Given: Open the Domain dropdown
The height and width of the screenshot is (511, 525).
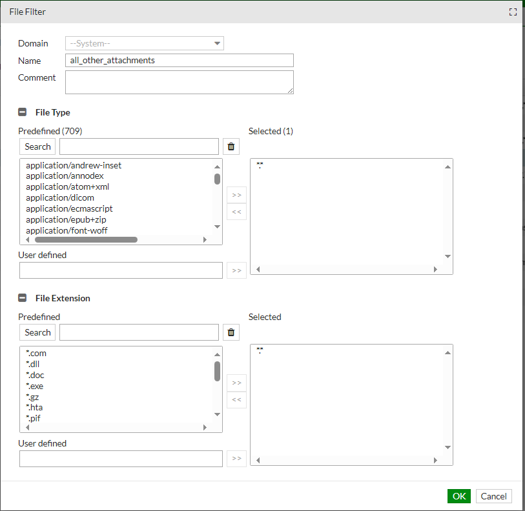Looking at the screenshot, I should [x=145, y=43].
